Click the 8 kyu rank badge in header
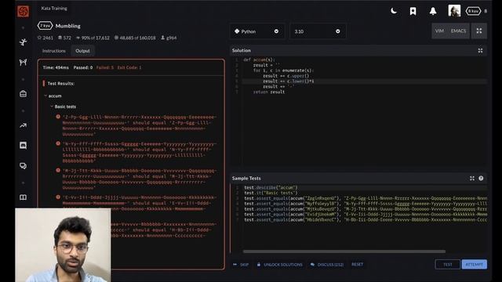This screenshot has height=282, width=502. pos(473,11)
